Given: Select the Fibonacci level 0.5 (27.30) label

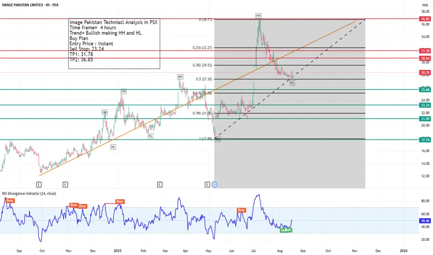Looking at the screenshot, I should [x=204, y=79].
